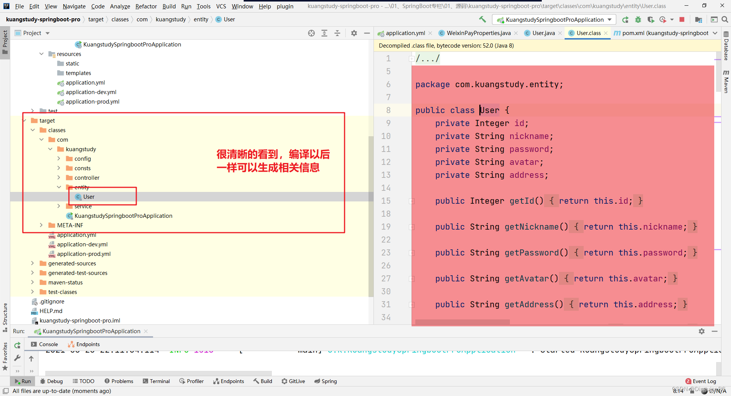Open the profiler run options dropdown arrow
Image resolution: width=731 pixels, height=396 pixels.
click(672, 19)
